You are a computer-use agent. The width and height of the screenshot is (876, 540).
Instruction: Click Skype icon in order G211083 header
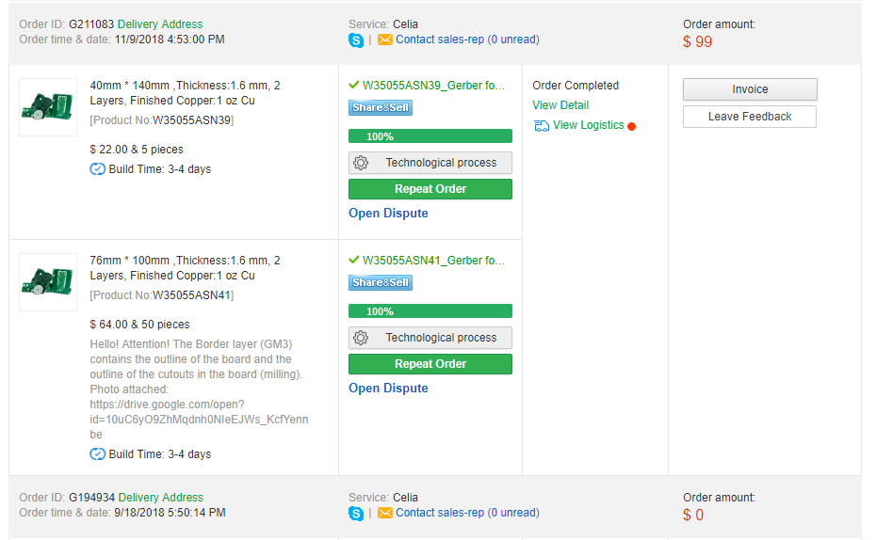(356, 40)
